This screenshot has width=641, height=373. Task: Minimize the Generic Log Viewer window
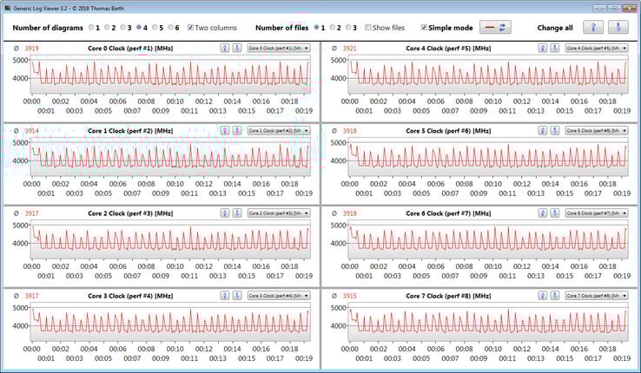point(599,8)
